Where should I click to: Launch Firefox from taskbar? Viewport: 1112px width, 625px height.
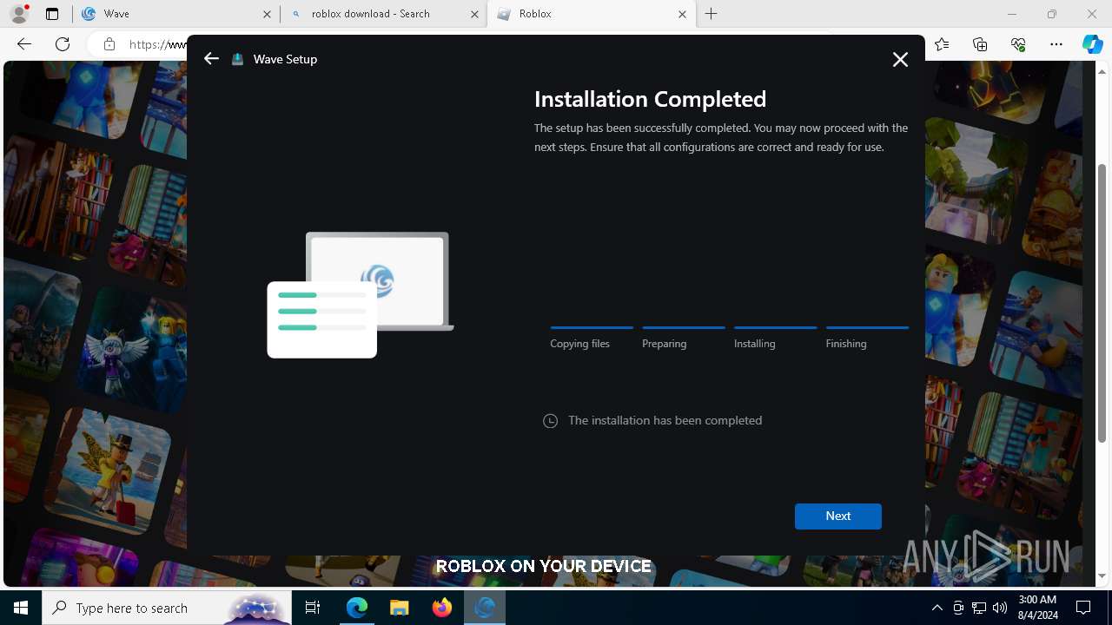point(442,608)
